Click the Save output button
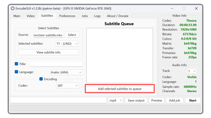The image size is (211, 118). [x=136, y=100]
